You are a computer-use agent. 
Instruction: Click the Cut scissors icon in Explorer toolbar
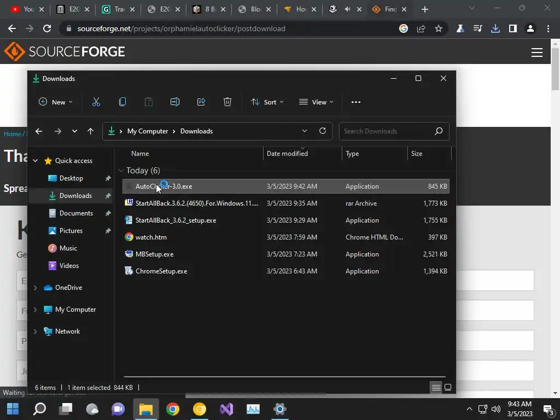(x=96, y=102)
